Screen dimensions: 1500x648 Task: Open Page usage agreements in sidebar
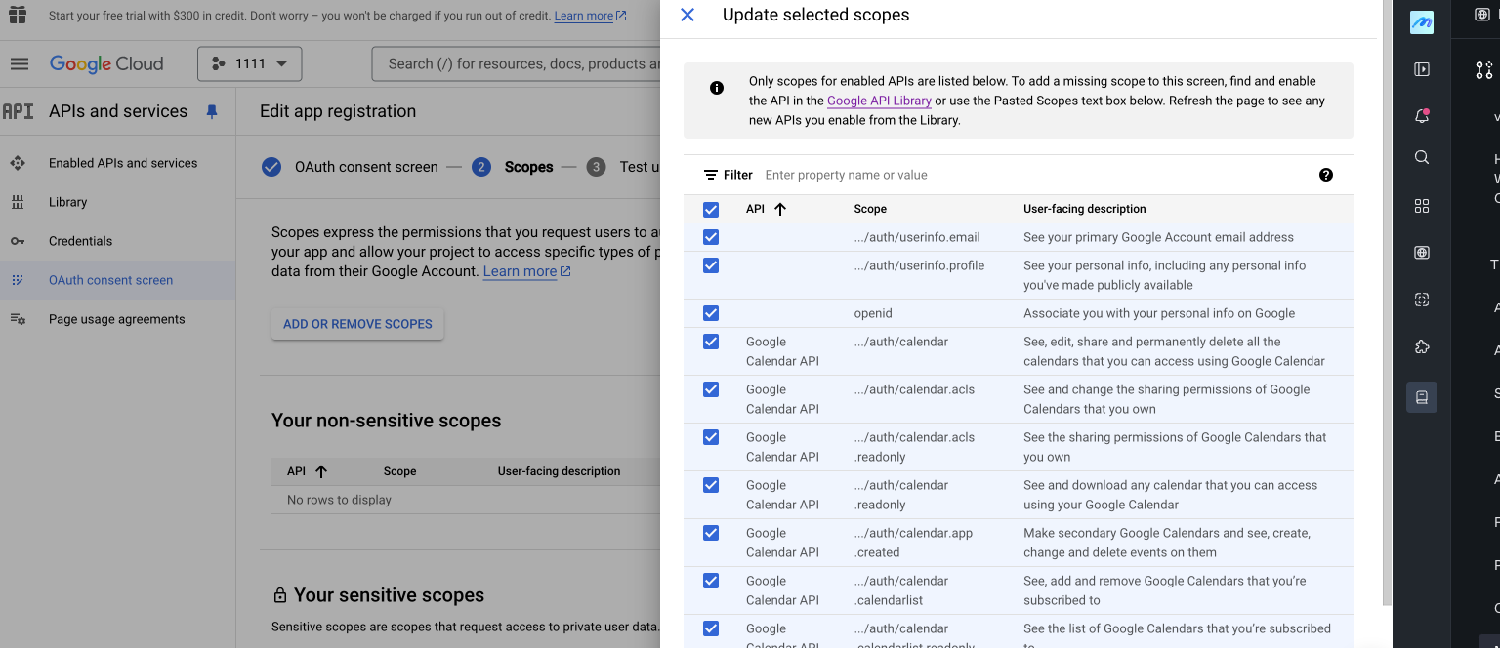(117, 319)
